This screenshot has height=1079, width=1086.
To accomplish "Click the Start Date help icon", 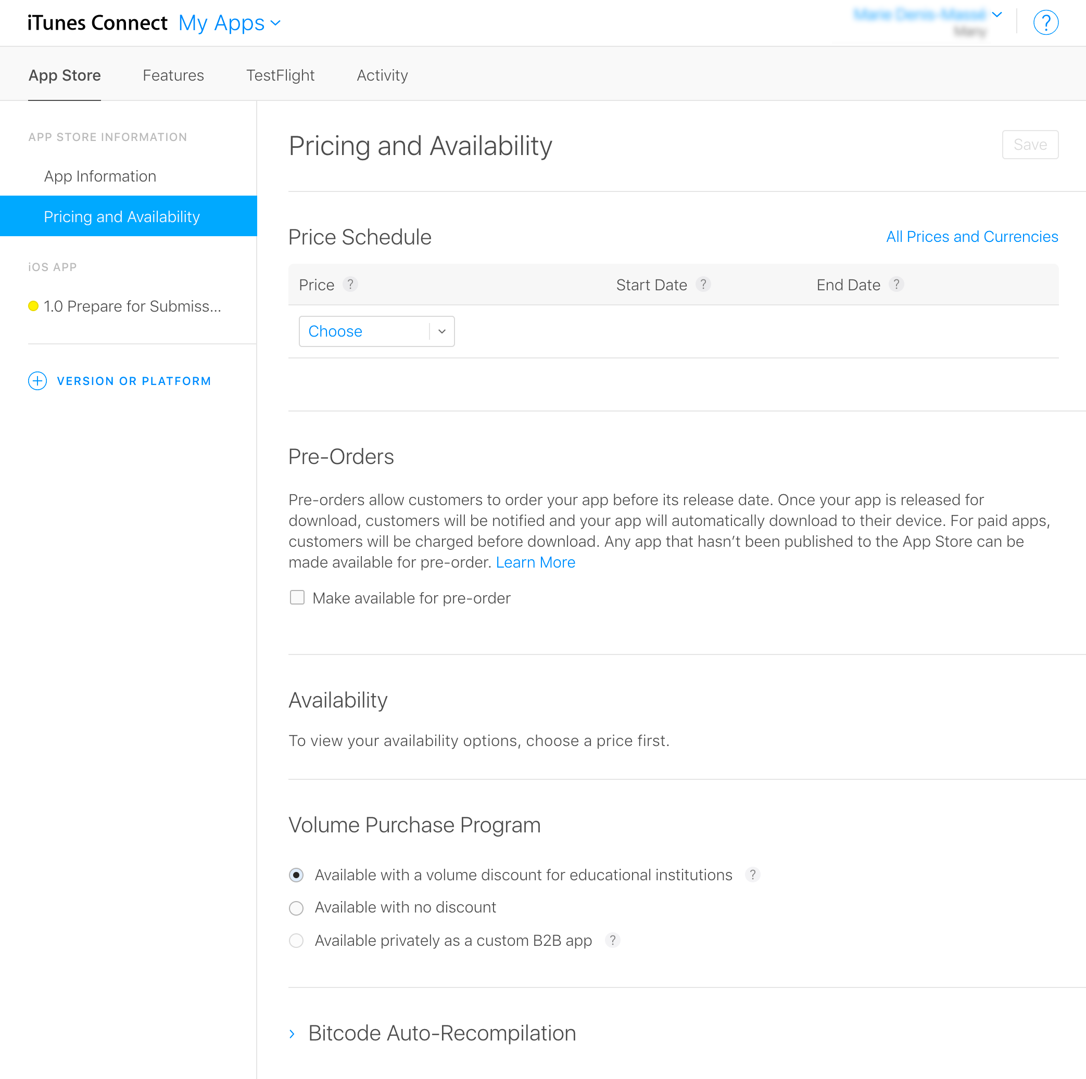I will (703, 284).
